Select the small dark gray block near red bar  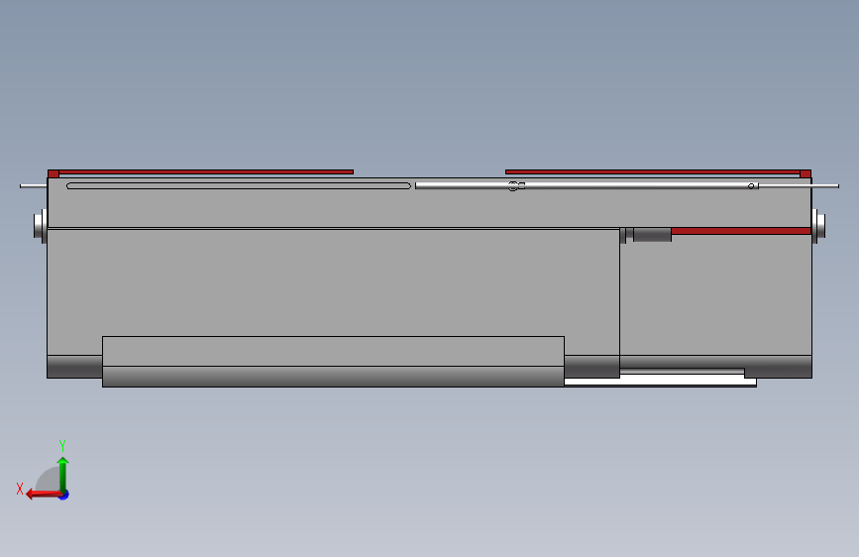coord(653,234)
